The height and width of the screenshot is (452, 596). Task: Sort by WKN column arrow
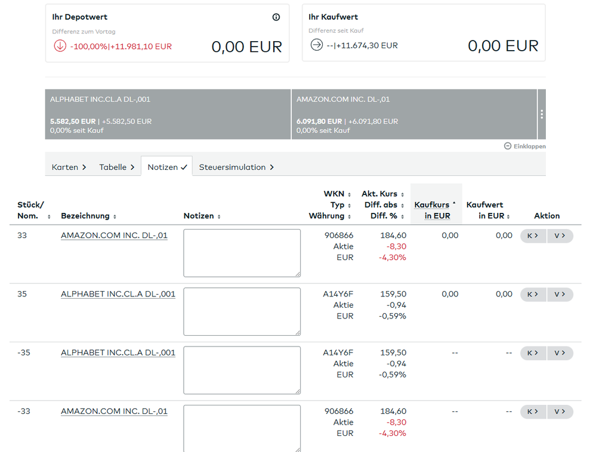(351, 194)
